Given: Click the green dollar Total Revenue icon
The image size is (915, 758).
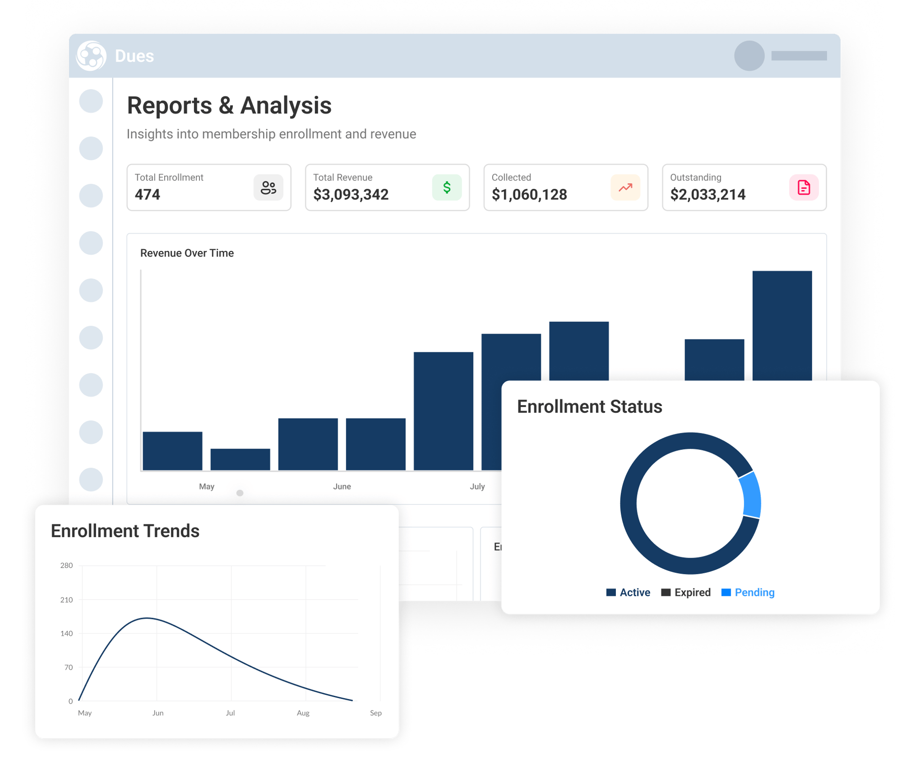Looking at the screenshot, I should coord(447,187).
